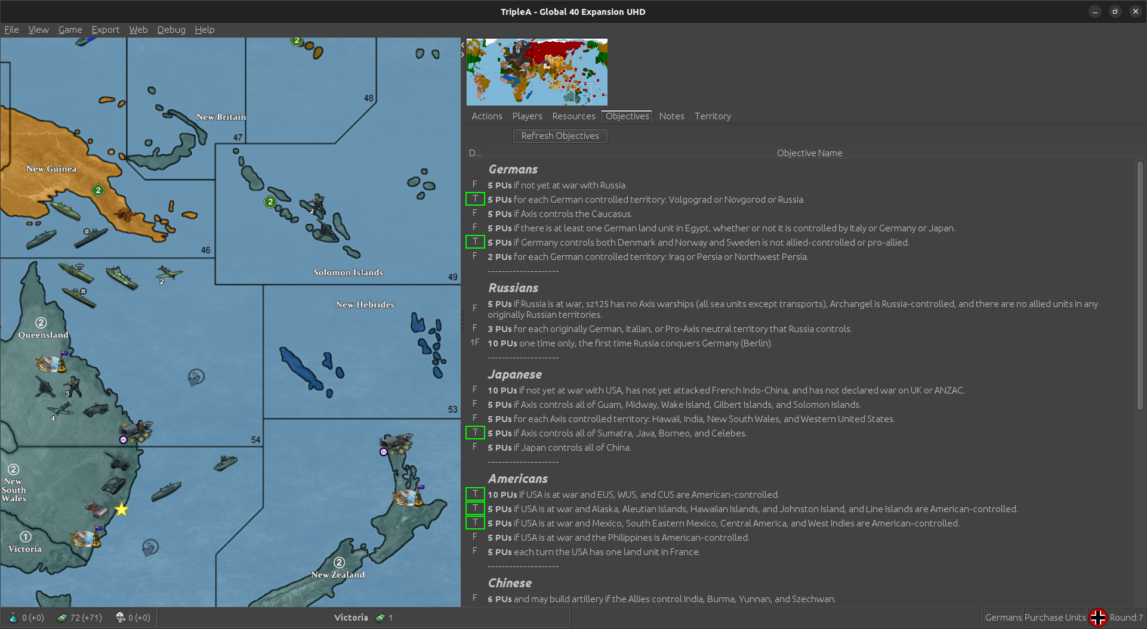Click the convoy zone marker in sea zone 54
This screenshot has width=1147, height=629.
[196, 377]
